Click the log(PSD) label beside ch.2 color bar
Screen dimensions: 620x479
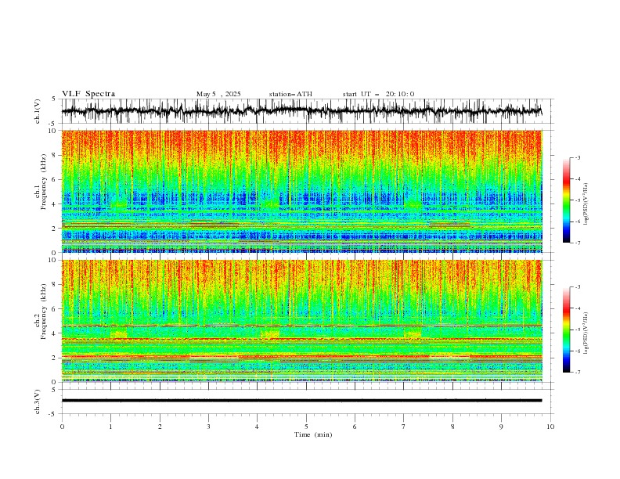tap(586, 333)
